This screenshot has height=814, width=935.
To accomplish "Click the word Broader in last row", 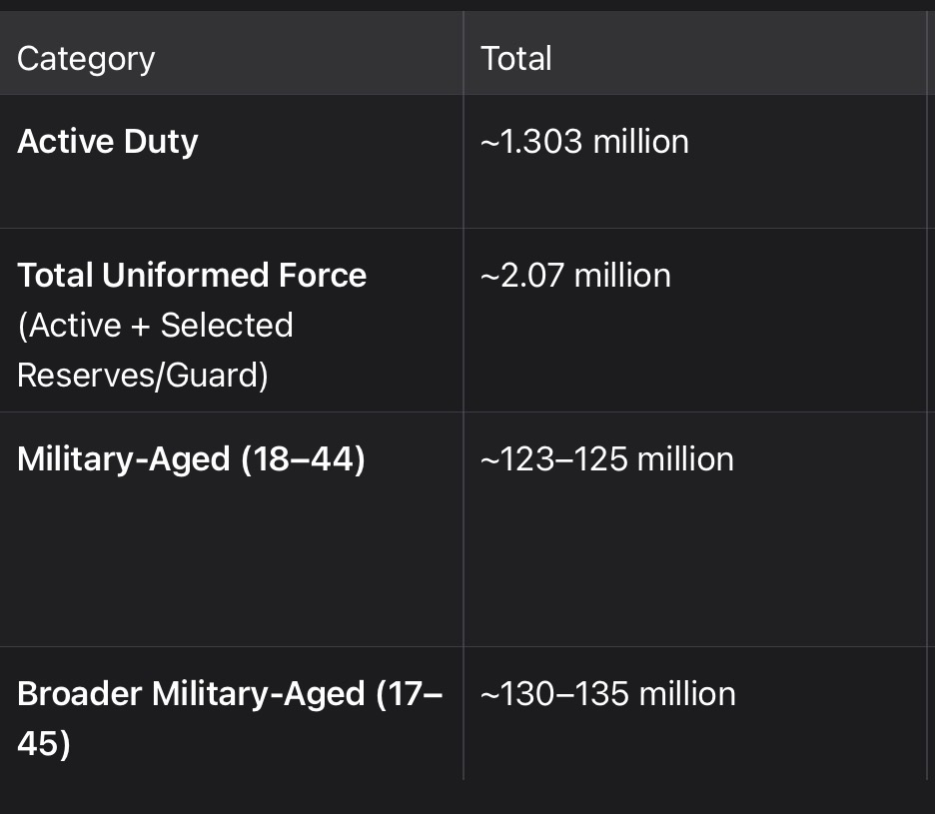I will click(x=79, y=694).
